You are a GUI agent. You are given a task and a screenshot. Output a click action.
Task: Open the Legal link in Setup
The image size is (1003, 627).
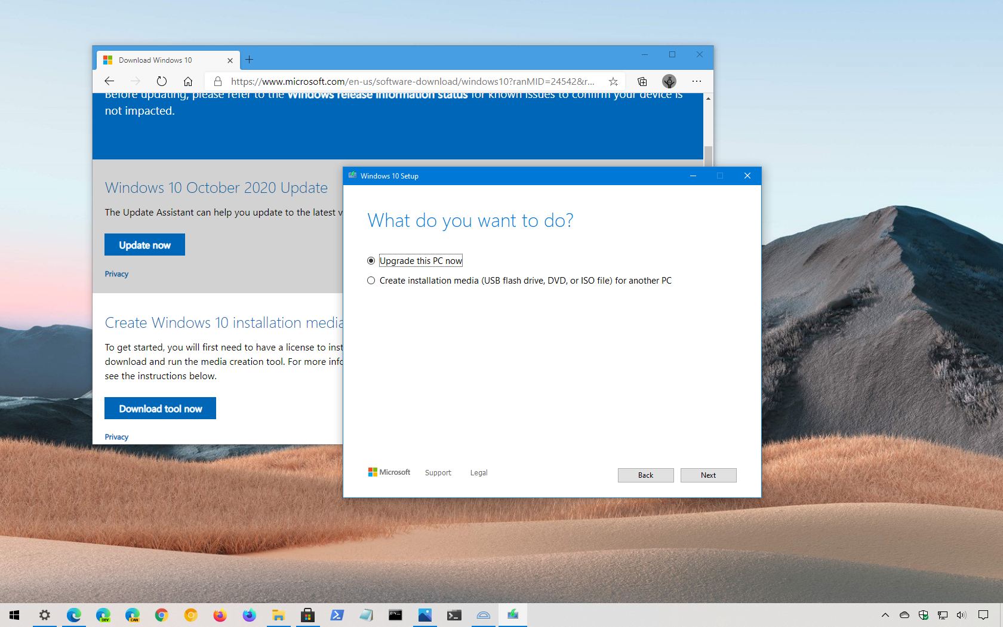tap(479, 473)
